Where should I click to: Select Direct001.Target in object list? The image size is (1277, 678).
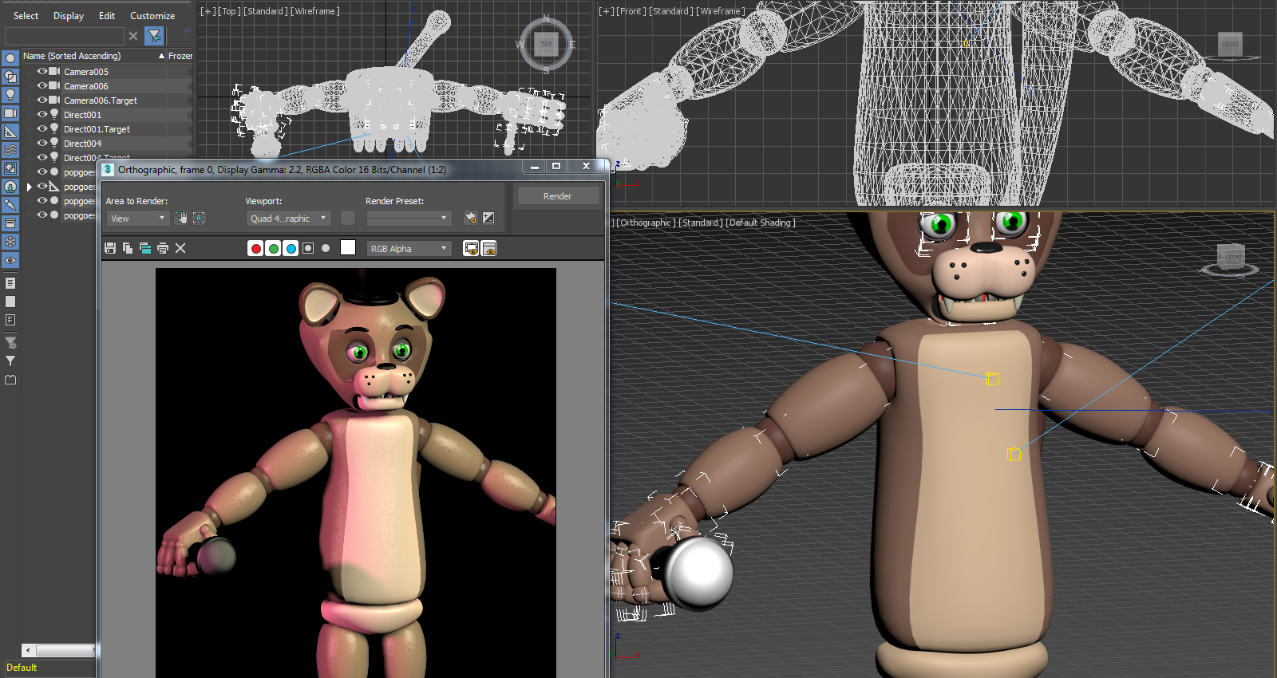click(97, 129)
